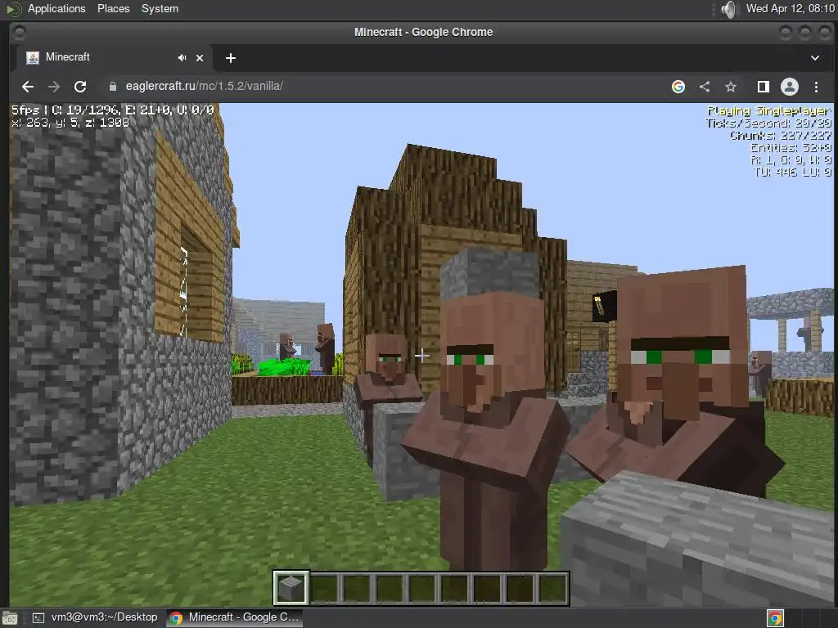Open the Applications menu
Screen dimensions: 838x628
[56, 8]
